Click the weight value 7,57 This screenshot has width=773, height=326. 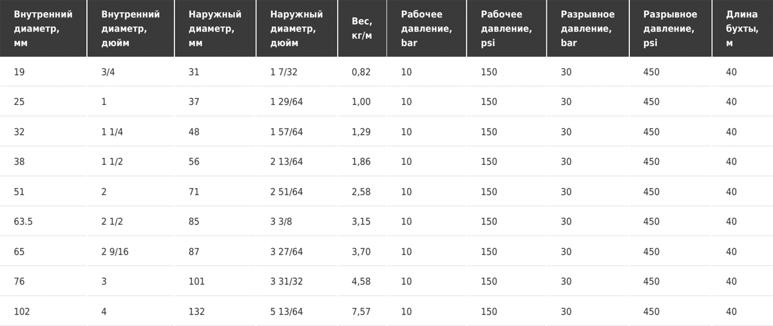pos(361,312)
